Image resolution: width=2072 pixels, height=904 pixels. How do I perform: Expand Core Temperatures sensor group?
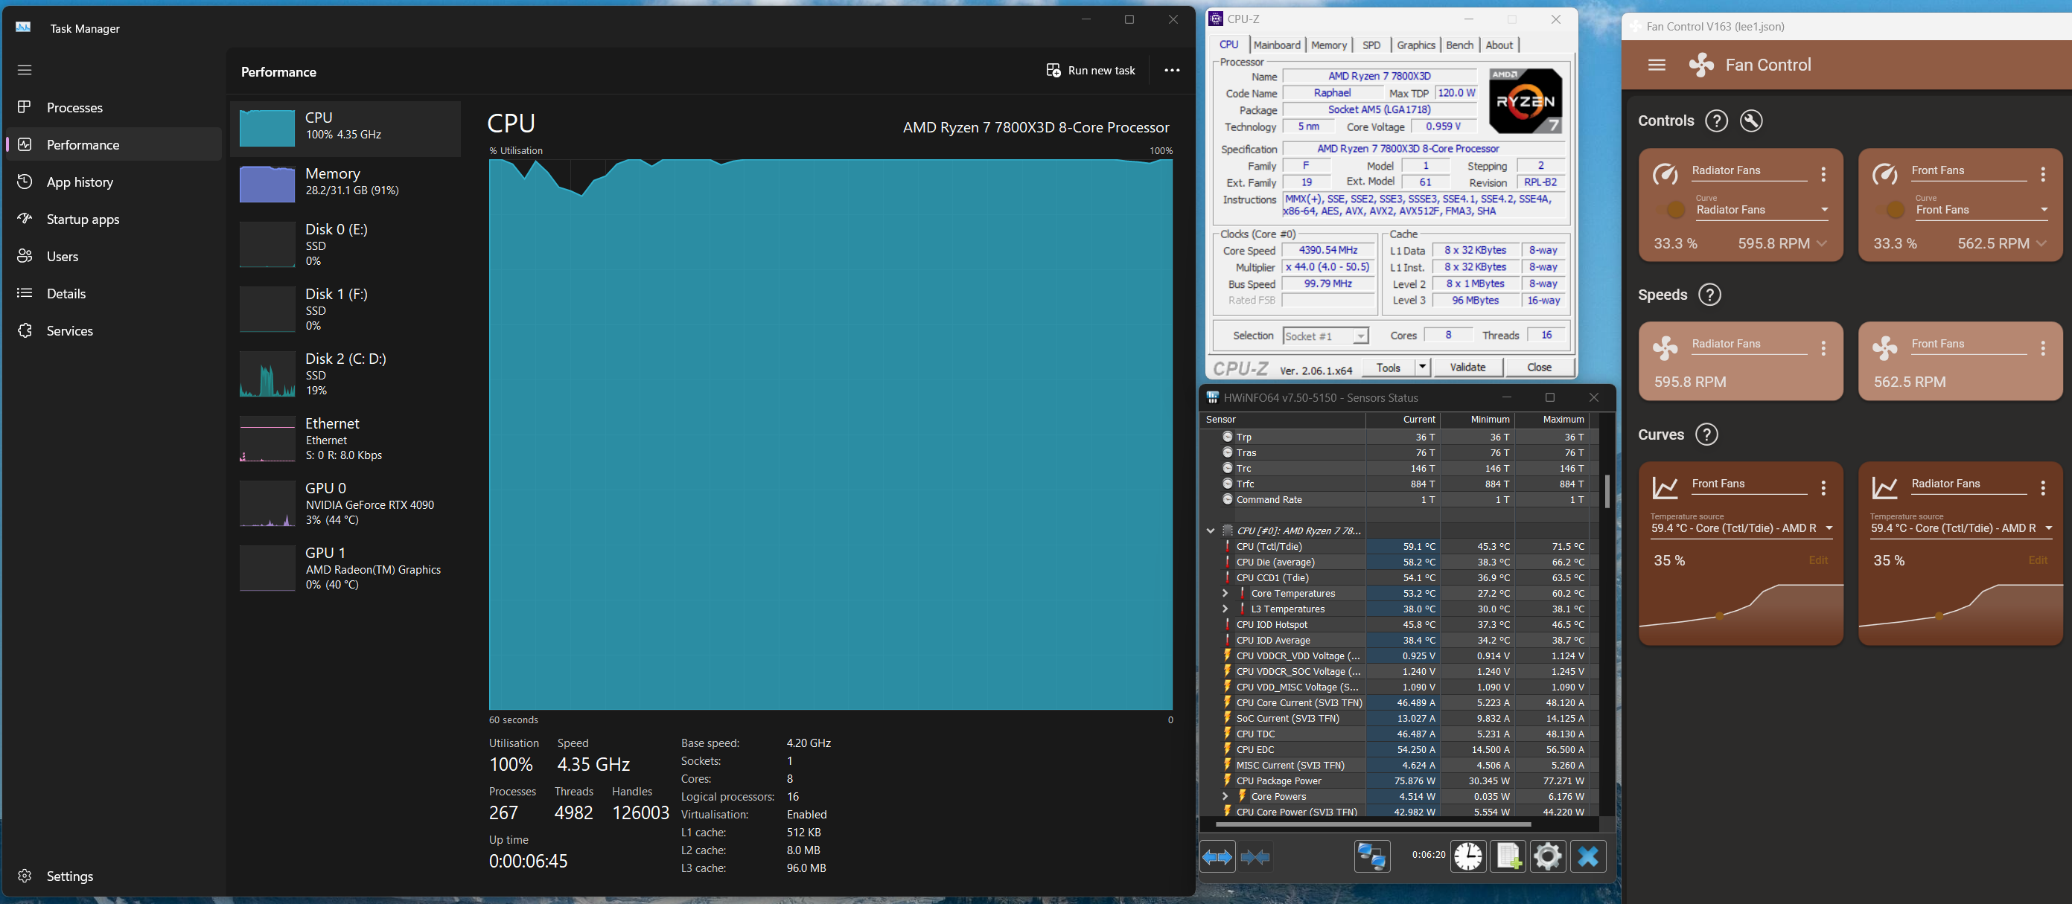point(1225,593)
